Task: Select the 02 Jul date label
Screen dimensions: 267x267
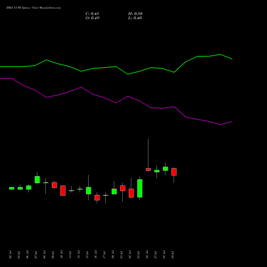Action: coord(10,255)
